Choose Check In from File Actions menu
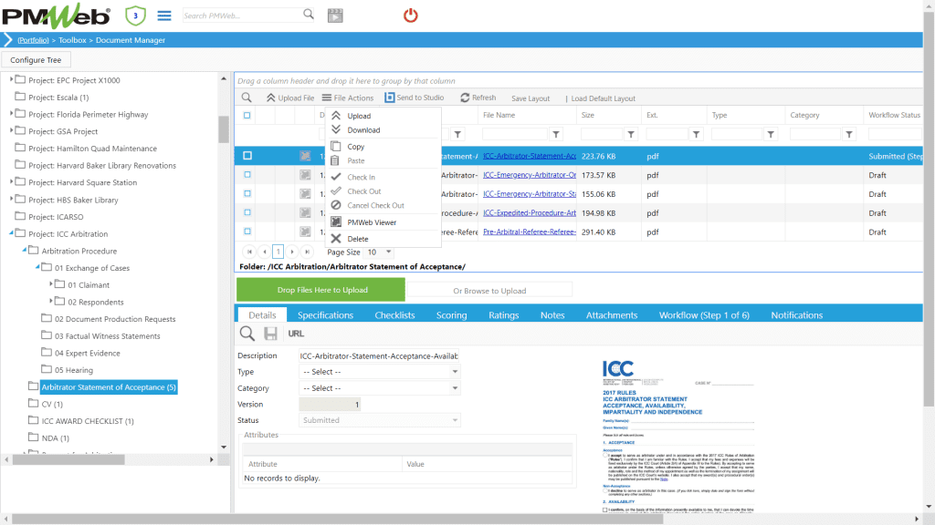935x525 pixels. (x=361, y=178)
